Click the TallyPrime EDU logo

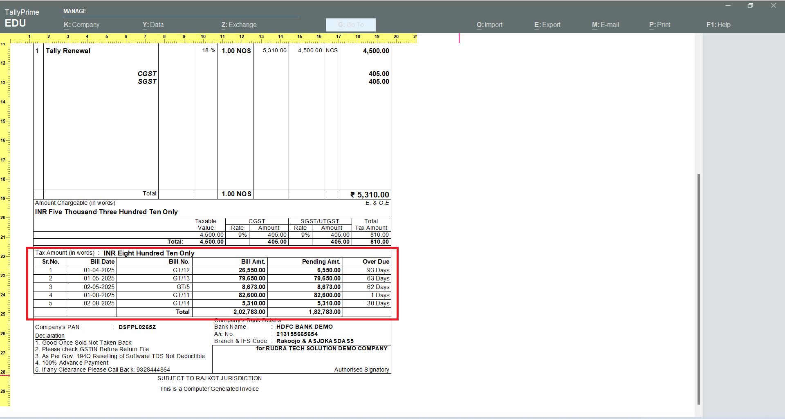[x=21, y=18]
